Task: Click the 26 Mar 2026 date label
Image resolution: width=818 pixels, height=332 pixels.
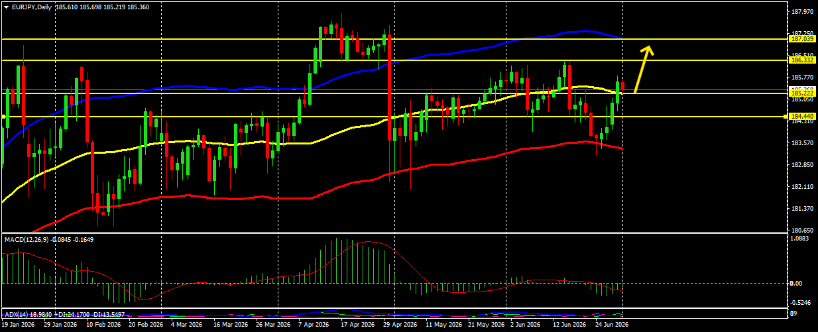Action: pos(272,325)
